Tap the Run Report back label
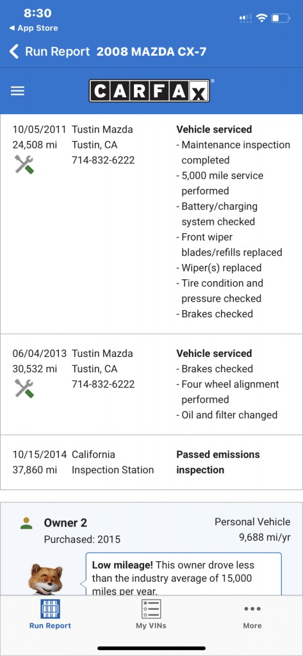Viewport: 303px width, 656px height. pos(58,52)
